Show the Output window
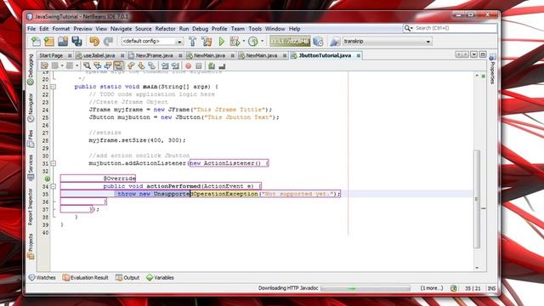This screenshot has height=306, width=544. click(x=127, y=278)
